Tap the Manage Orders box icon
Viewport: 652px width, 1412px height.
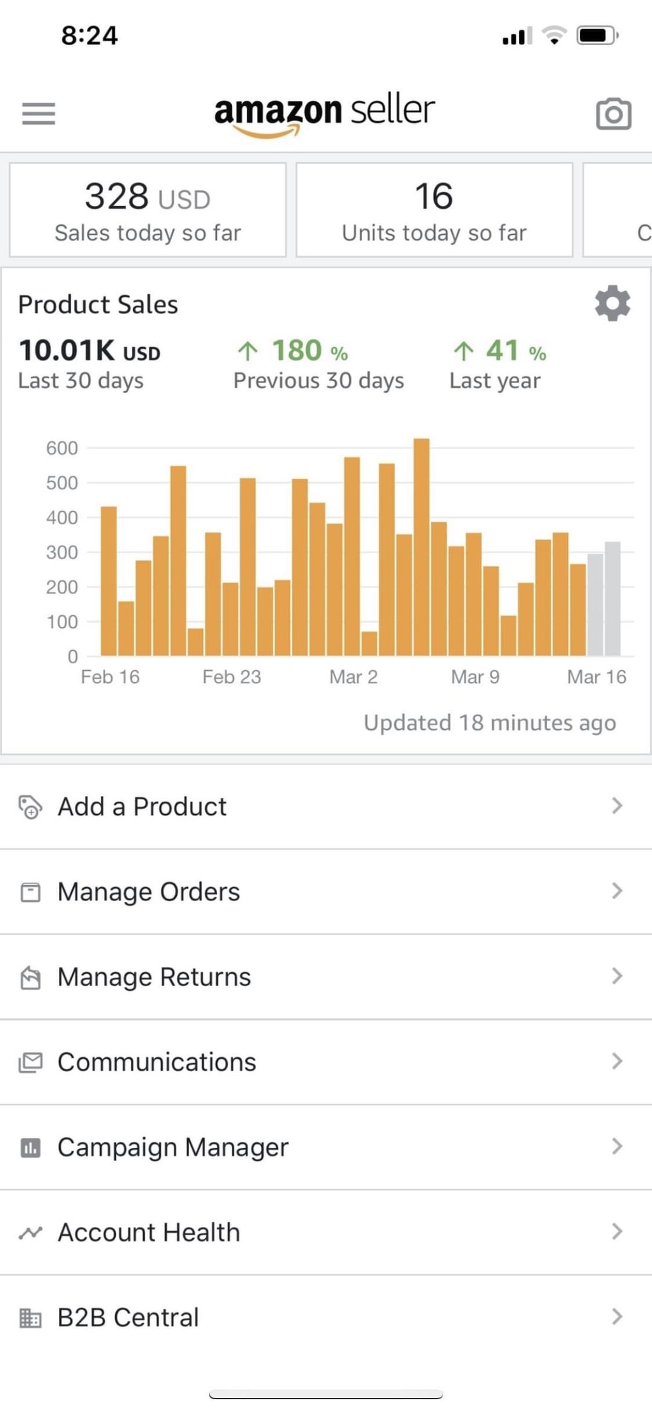coord(30,891)
